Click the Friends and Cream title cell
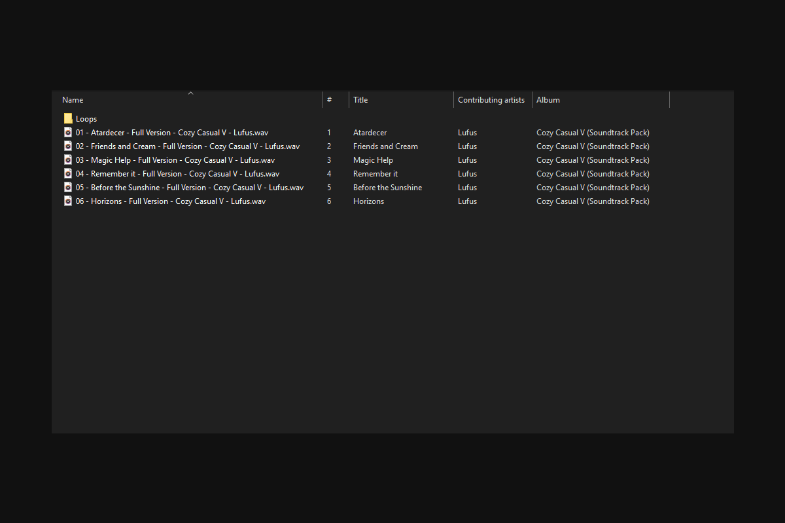The width and height of the screenshot is (785, 523). (x=385, y=146)
